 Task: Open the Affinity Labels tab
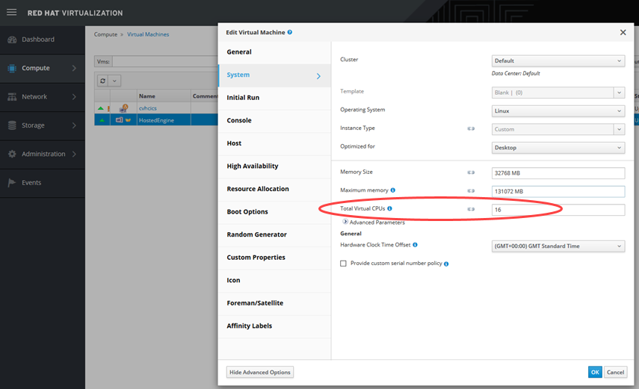pos(274,326)
